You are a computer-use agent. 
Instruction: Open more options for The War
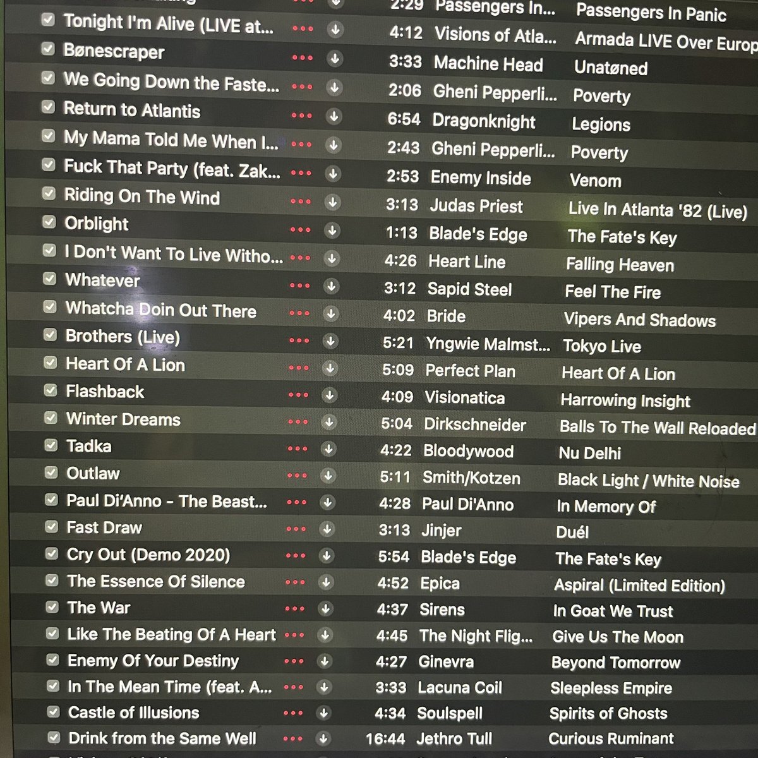(x=295, y=609)
